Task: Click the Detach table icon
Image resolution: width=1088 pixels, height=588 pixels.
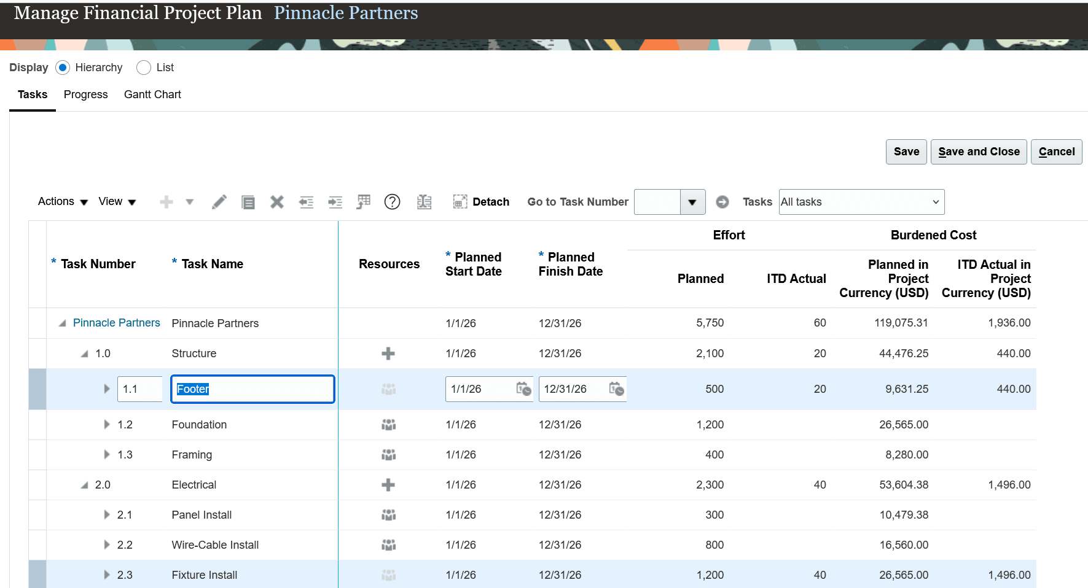Action: pyautogui.click(x=460, y=201)
